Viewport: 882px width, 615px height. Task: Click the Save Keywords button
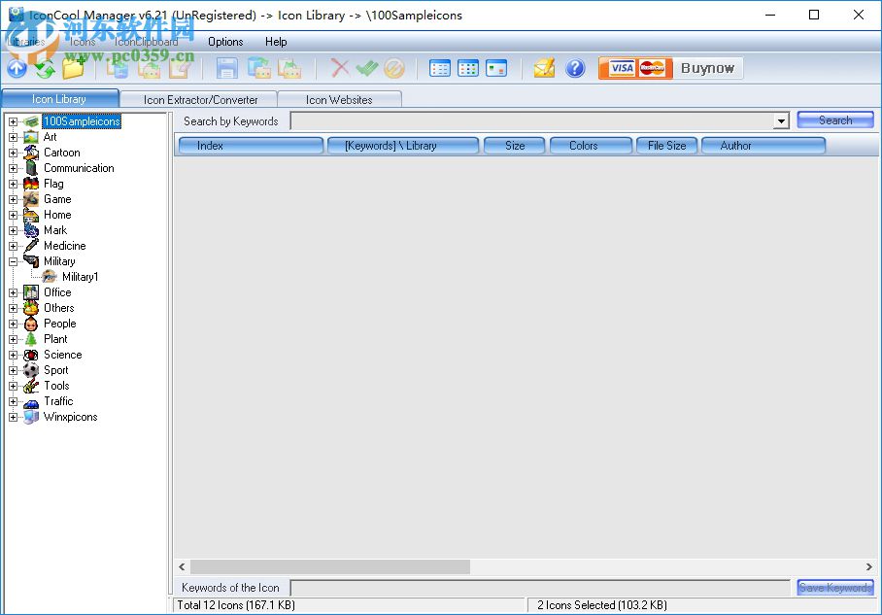click(x=833, y=587)
